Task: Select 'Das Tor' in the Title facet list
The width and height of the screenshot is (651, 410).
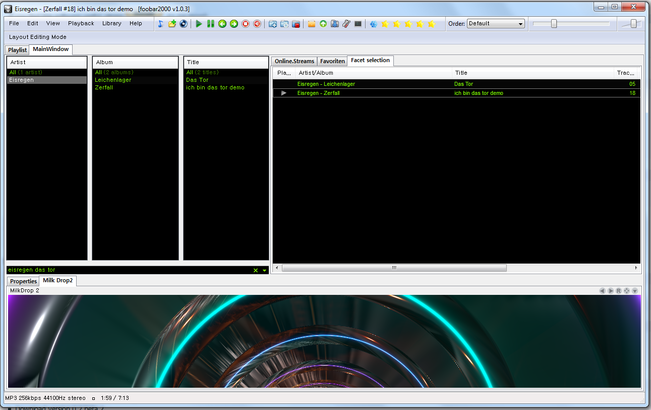Action: [226, 80]
